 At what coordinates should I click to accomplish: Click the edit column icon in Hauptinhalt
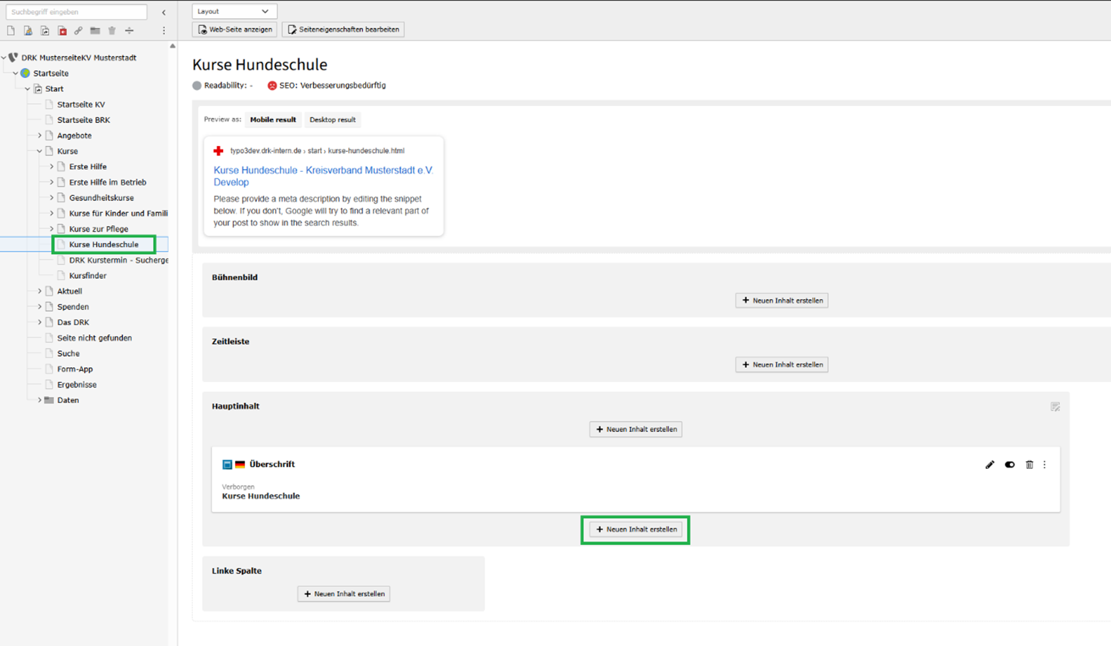(x=1055, y=407)
